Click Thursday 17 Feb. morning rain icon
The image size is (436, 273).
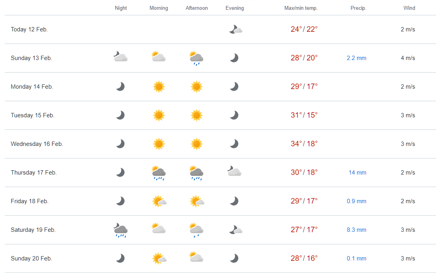click(159, 173)
